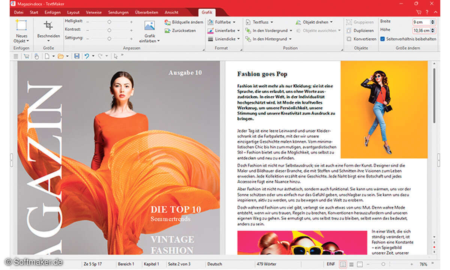Image resolution: width=450 pixels, height=270 pixels.
Task: Click the Duplizieren icon
Action: click(349, 31)
